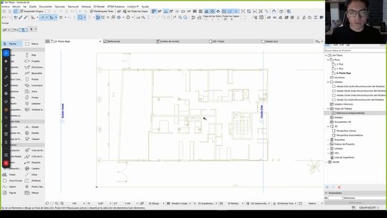Open the Ventanas menu
The width and height of the screenshot is (387, 218).
click(86, 7)
